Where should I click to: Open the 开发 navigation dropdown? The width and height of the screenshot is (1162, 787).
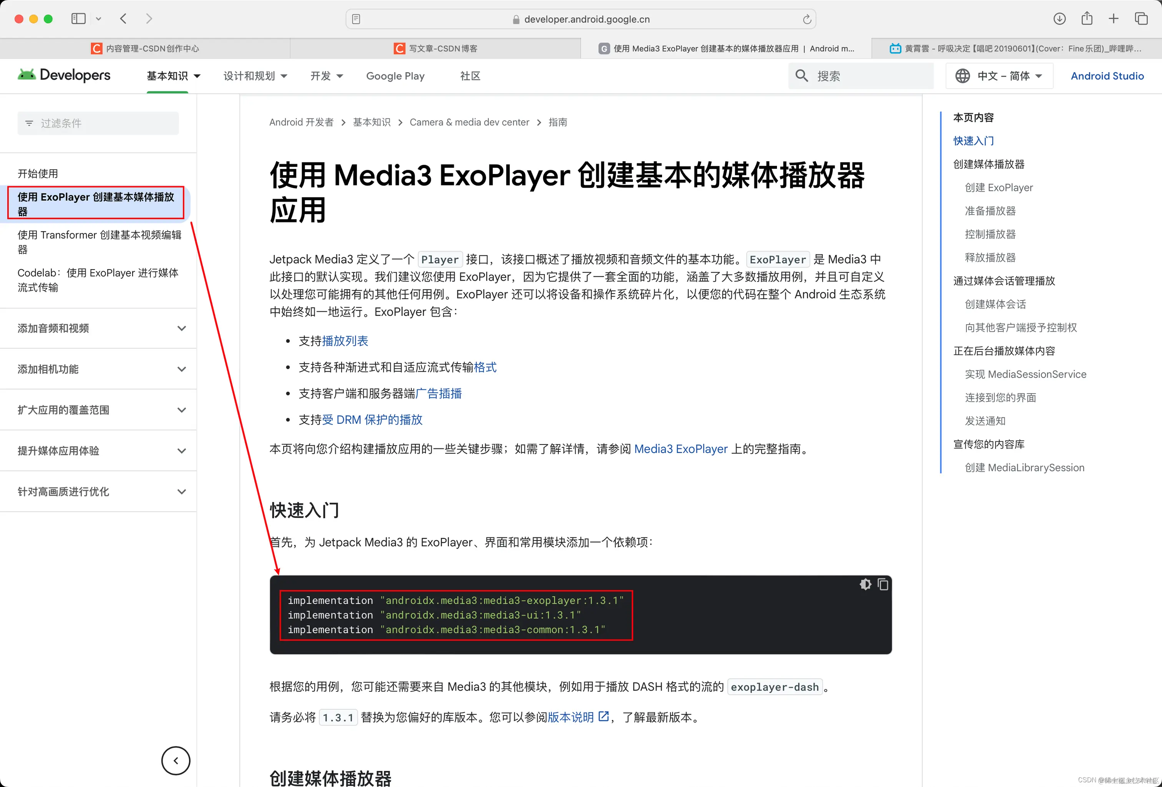click(326, 76)
